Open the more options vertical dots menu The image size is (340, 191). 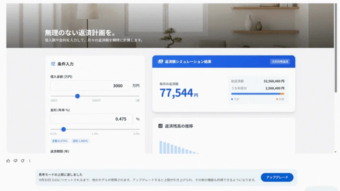[30, 161]
